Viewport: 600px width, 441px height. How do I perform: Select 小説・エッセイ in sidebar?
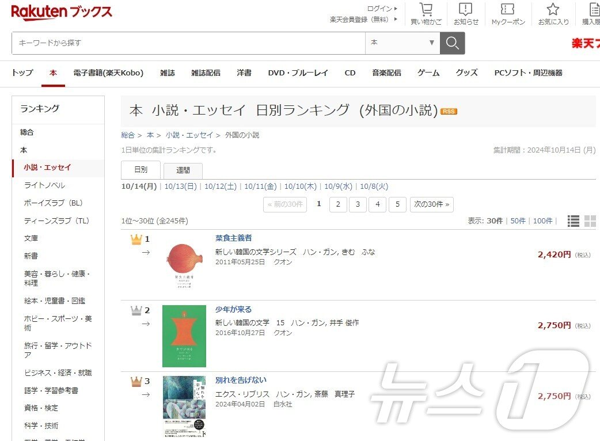47,168
